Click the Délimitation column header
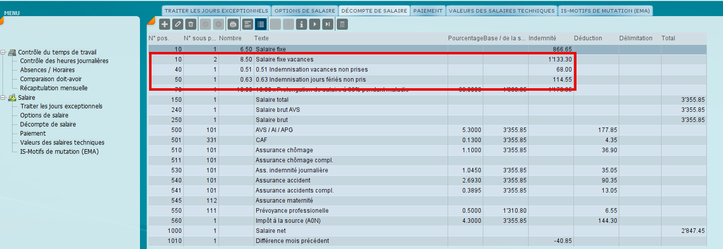 [636, 38]
